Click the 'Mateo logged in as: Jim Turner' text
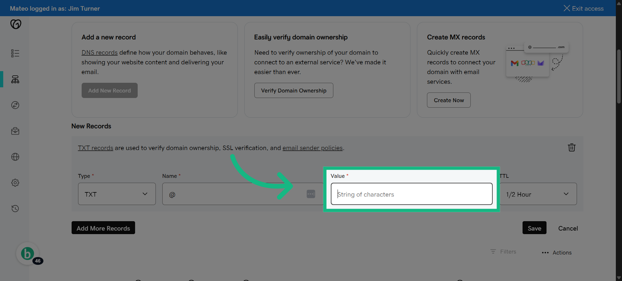 coord(55,8)
